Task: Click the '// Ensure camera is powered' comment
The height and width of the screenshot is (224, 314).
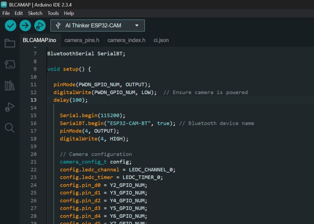Action: coord(206,92)
